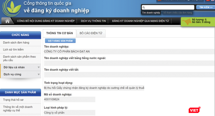This screenshot has width=215, height=116.
Task: Click the site logo with green leaves
Action: point(11,8)
